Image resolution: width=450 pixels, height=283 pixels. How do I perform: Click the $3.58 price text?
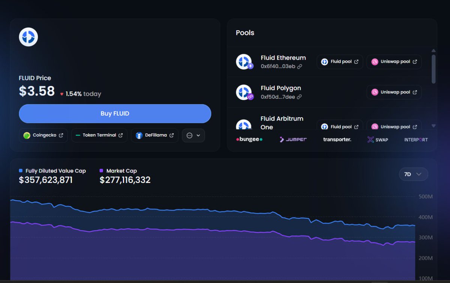coord(37,91)
